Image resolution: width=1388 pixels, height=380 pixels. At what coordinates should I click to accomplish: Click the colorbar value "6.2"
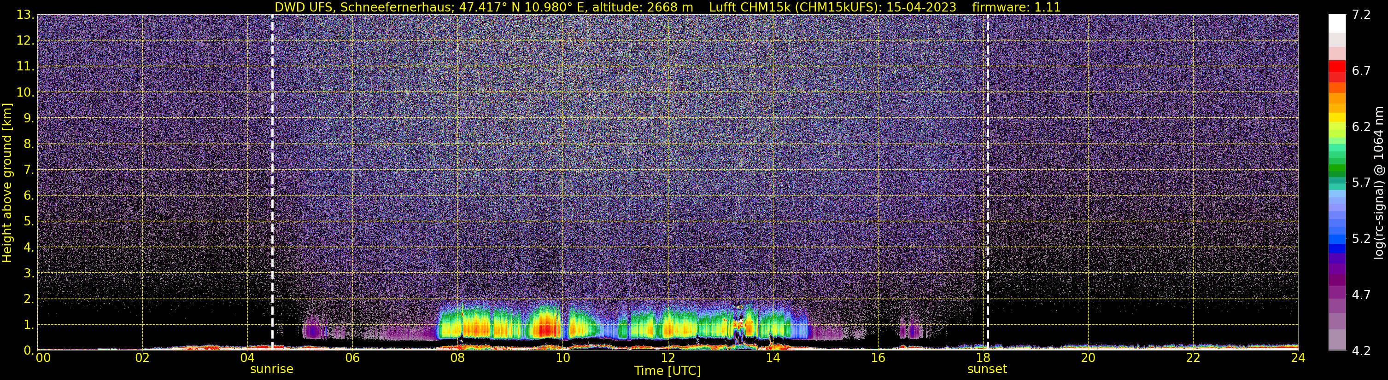coord(1361,127)
